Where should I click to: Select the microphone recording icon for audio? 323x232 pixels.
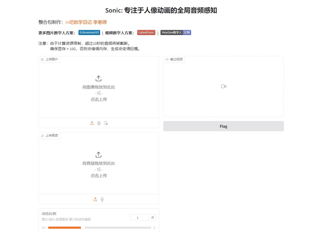102,199
